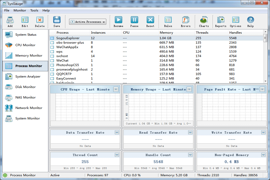Open the Errors toolbar icon
This screenshot has width=270, height=180.
(186, 20)
